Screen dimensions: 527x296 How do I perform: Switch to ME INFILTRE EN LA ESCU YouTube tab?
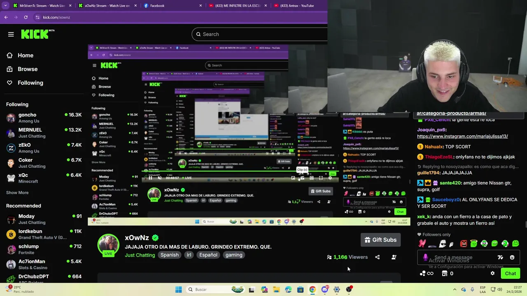238,6
